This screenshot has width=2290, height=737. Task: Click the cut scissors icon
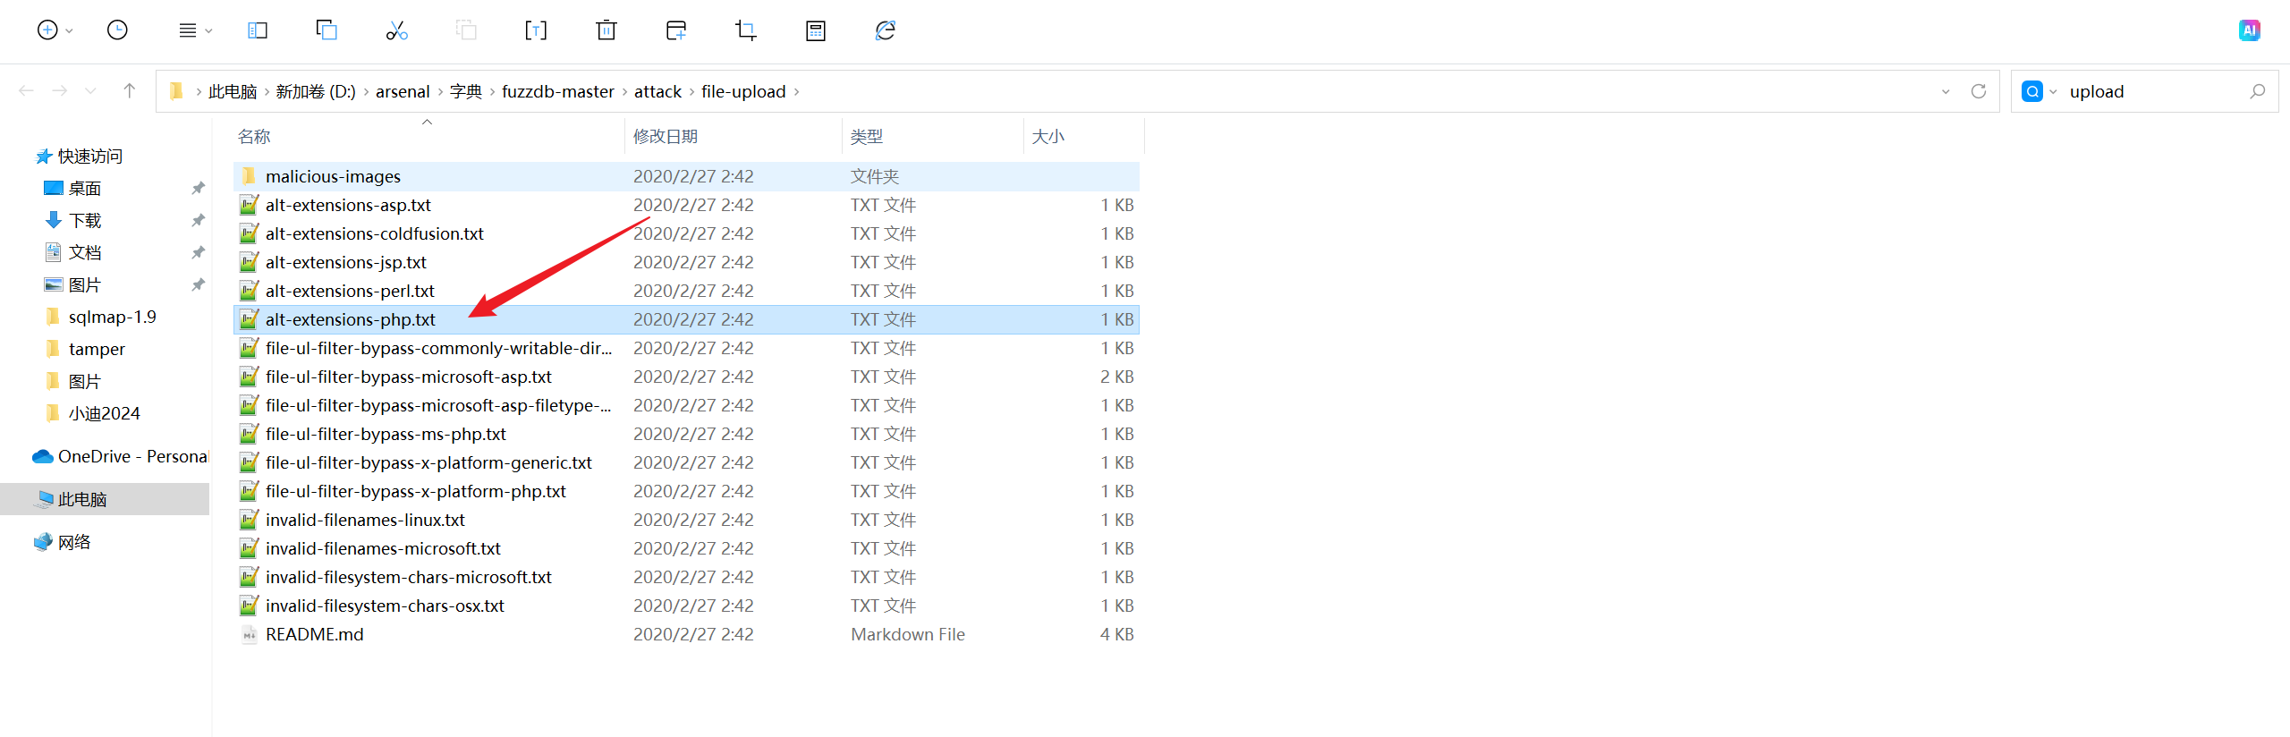coord(396,30)
